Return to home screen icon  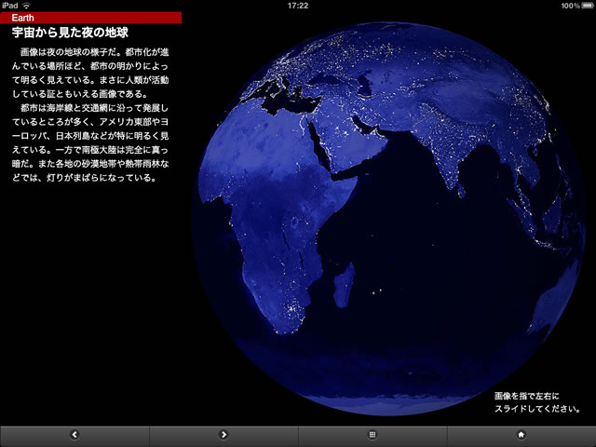click(521, 435)
